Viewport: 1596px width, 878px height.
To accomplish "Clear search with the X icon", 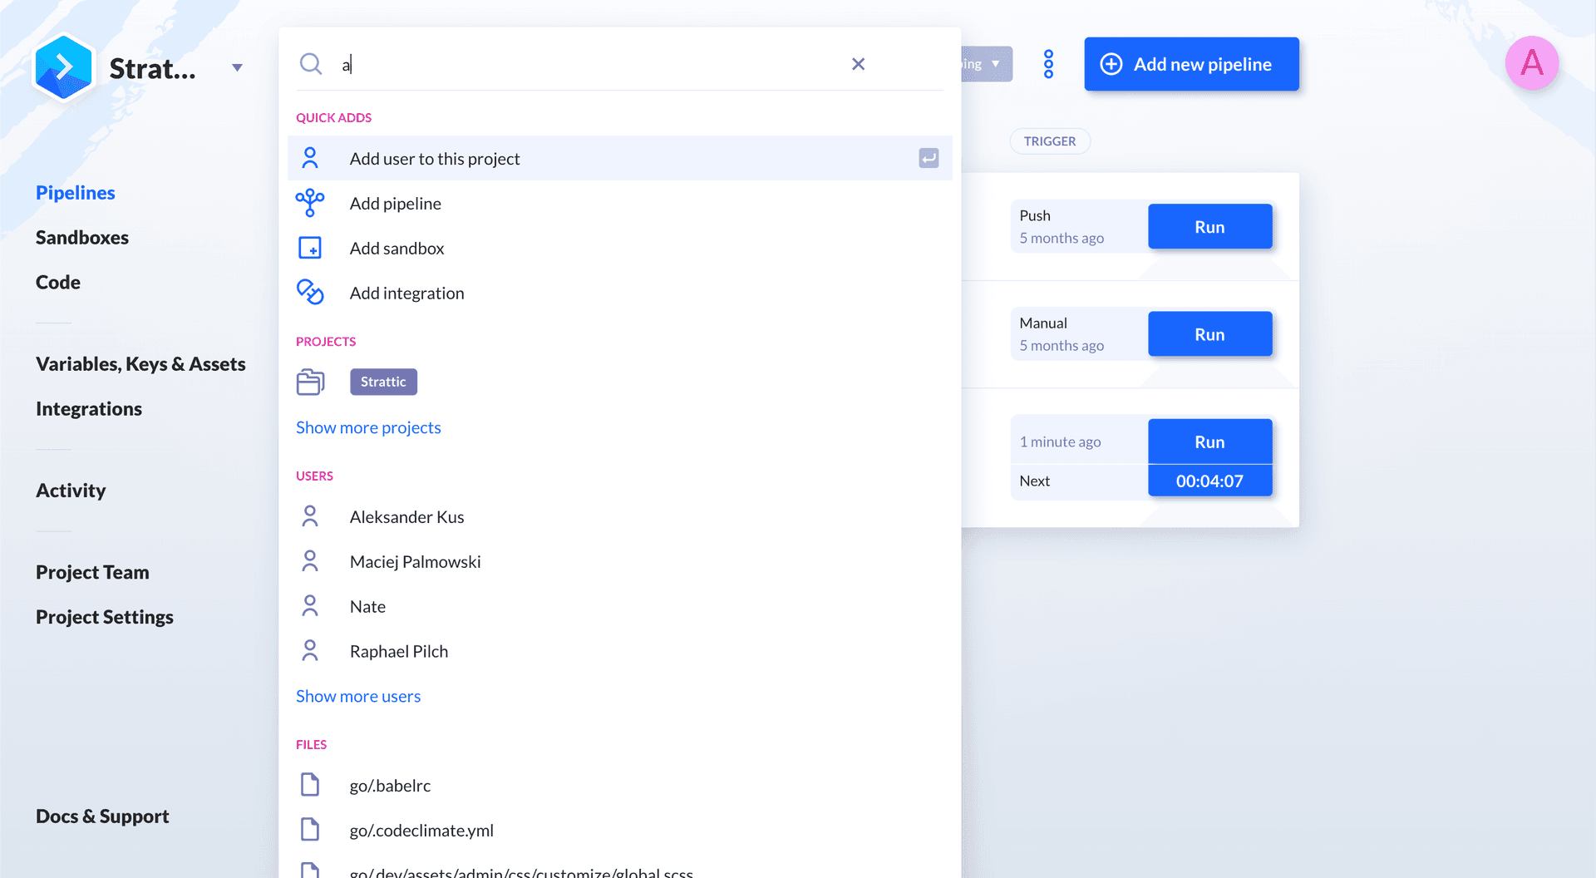I will [x=858, y=64].
